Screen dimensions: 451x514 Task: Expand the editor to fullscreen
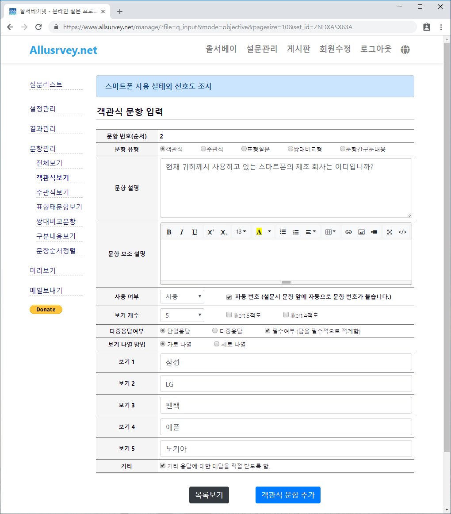coord(390,232)
